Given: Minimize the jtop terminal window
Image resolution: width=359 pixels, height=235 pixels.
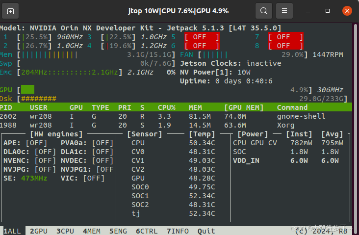Looking at the screenshot, I should coord(308,11).
